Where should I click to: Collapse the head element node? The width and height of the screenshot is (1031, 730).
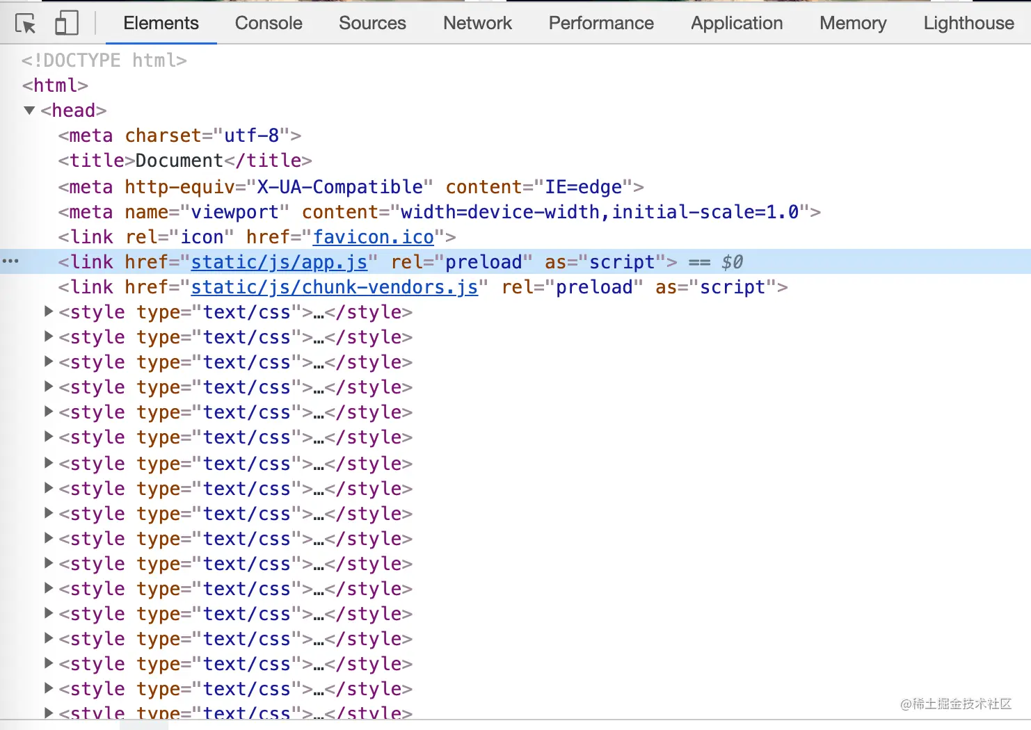29,111
